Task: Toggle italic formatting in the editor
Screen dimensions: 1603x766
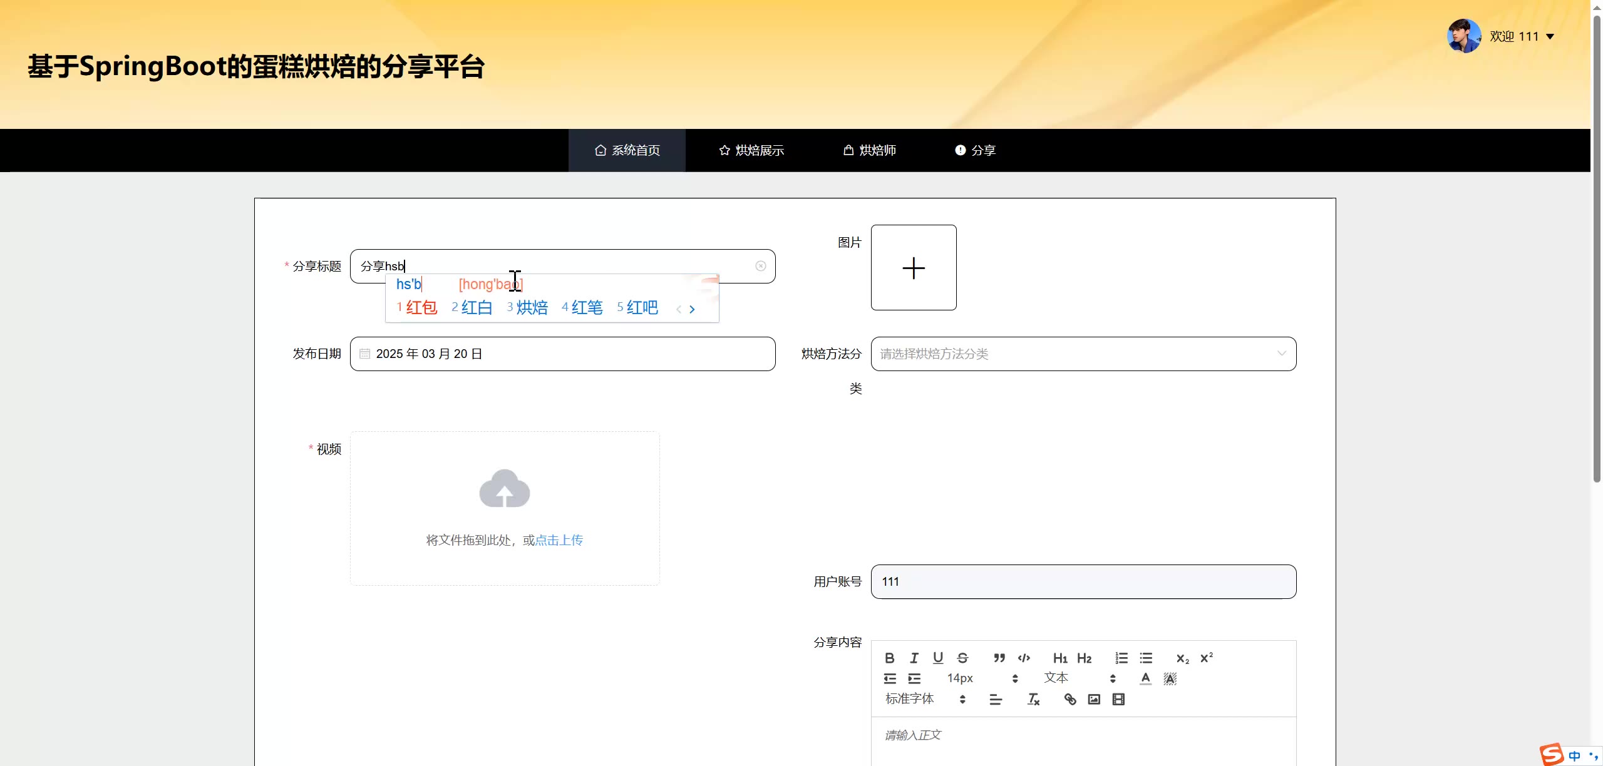Action: click(x=914, y=658)
